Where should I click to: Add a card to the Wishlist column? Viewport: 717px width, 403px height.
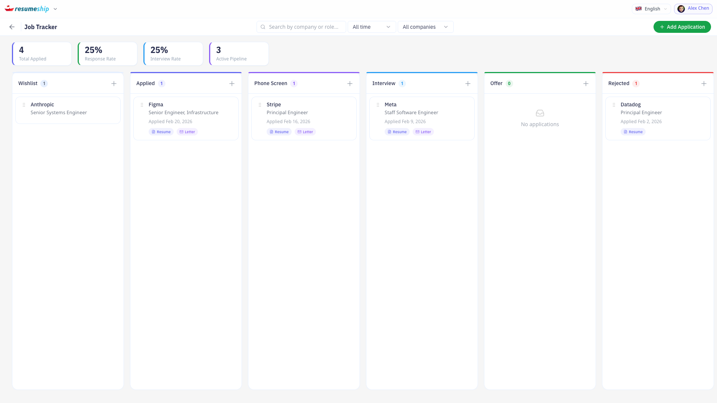point(114,84)
